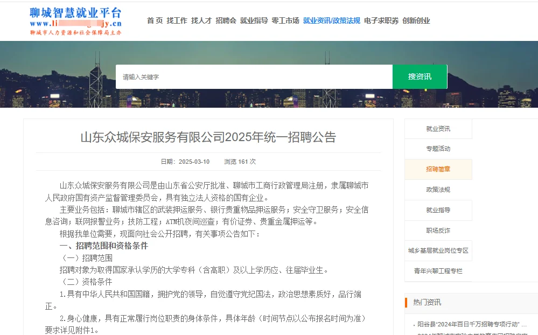Open the highlighted 招聘简章 sidebar item

click(x=438, y=169)
